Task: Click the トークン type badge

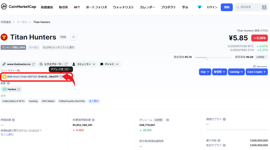Action: (x=34, y=47)
